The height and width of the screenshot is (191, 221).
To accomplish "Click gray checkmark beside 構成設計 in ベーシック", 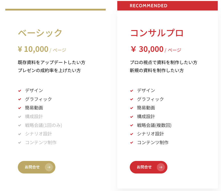I will tap(20, 117).
